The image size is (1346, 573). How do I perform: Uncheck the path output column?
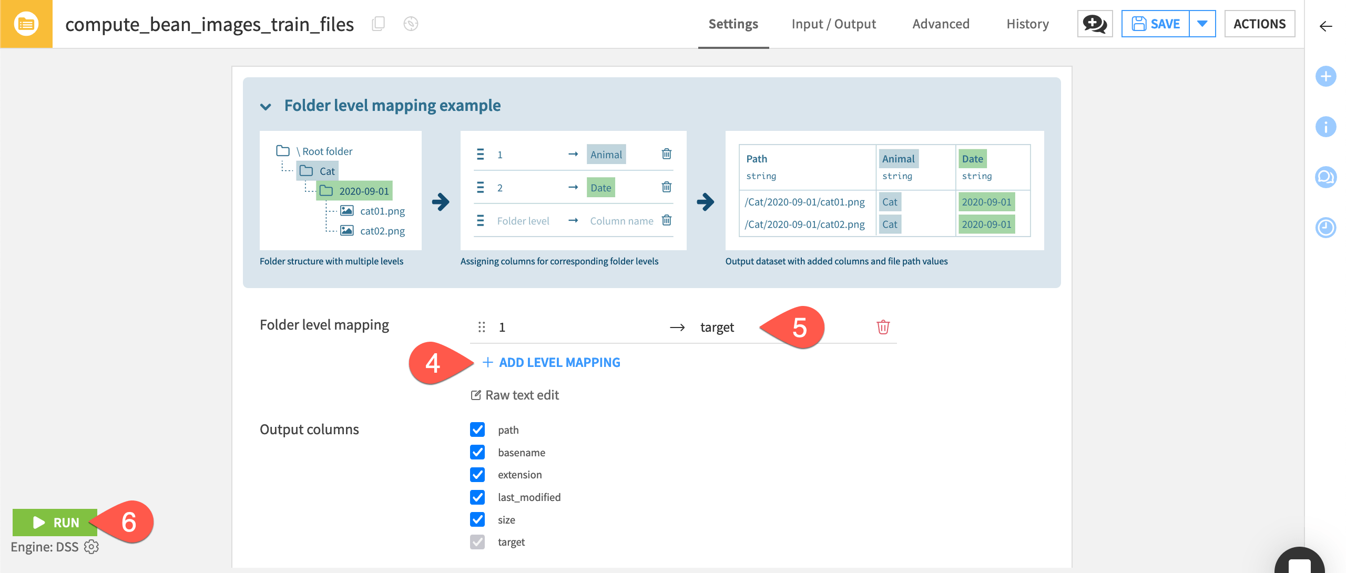(x=477, y=429)
